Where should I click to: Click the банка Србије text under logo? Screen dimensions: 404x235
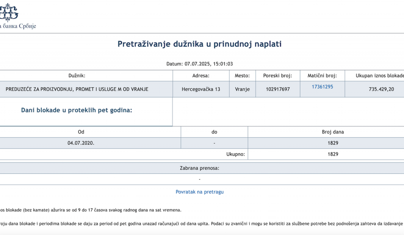click(18, 26)
